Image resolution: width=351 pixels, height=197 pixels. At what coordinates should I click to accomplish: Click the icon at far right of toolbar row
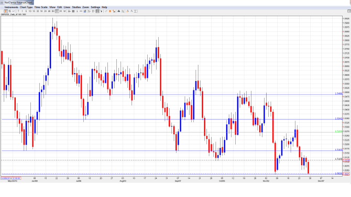coord(349,11)
